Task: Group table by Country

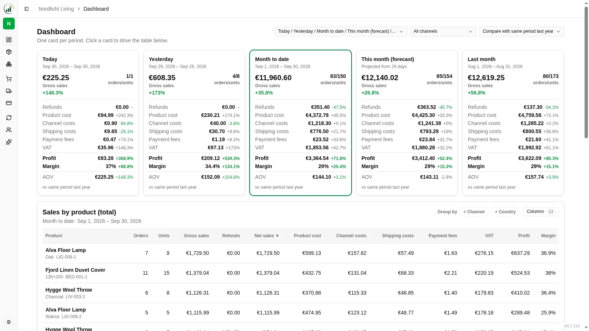Action: [505, 212]
